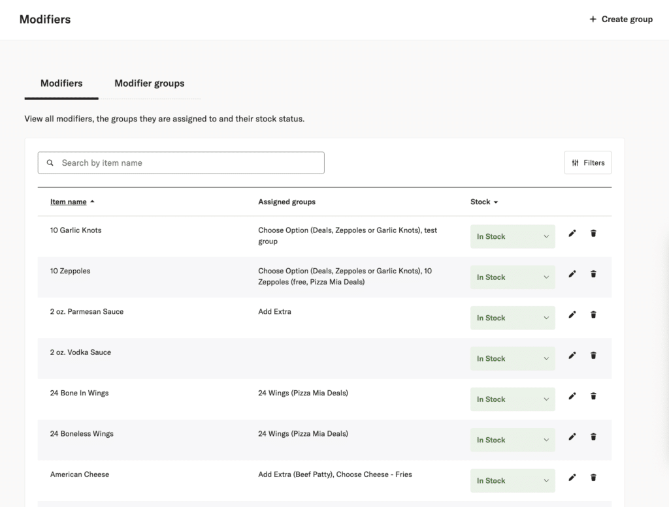Switch to the Modifier groups tab
669x507 pixels.
click(x=150, y=84)
